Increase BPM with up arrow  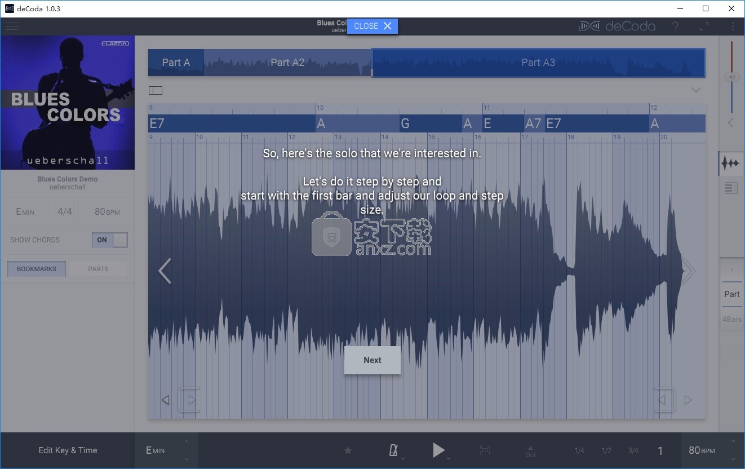coord(733,441)
